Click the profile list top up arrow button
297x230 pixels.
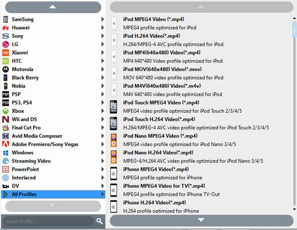click(201, 7)
